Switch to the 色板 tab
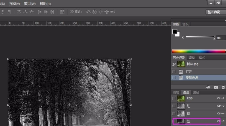This screenshot has width=226, height=126. 185,24
